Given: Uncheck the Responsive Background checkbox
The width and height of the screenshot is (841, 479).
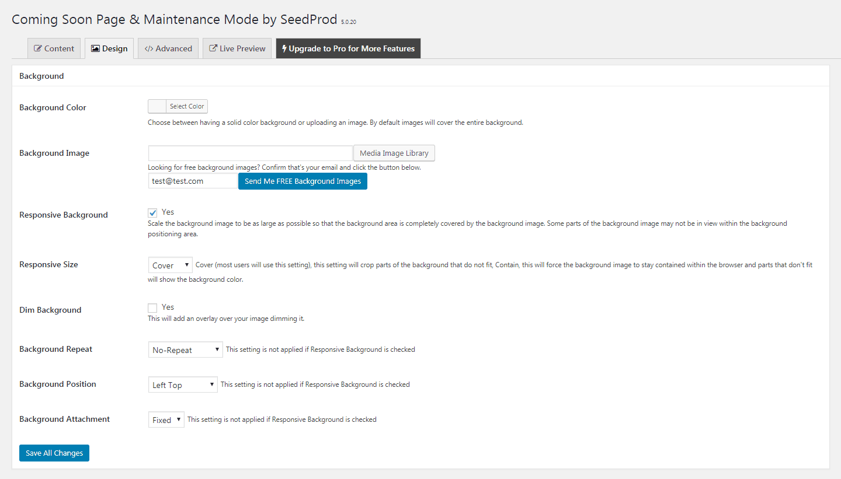Looking at the screenshot, I should (152, 213).
